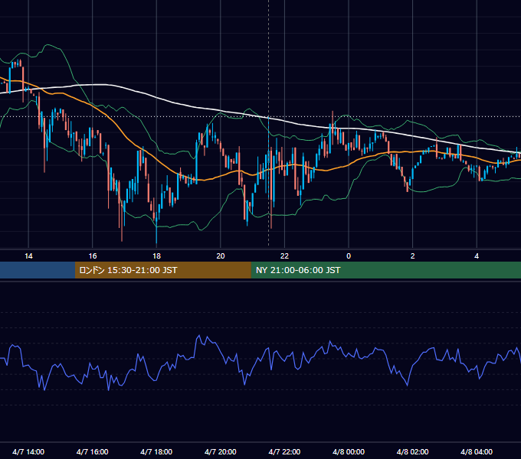Click the 4/7 14:00 date label

coord(28,452)
